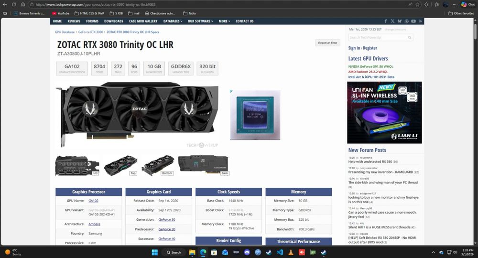Click the Read aloud icon in address bar
Viewport: 478px width, 258px height.
tap(410, 5)
